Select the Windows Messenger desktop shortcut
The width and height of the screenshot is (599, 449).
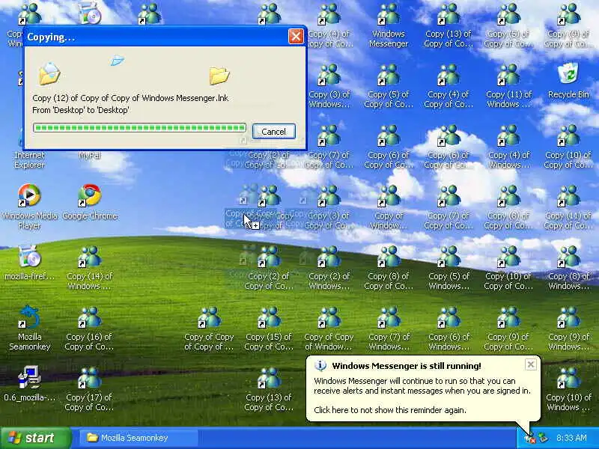[389, 25]
